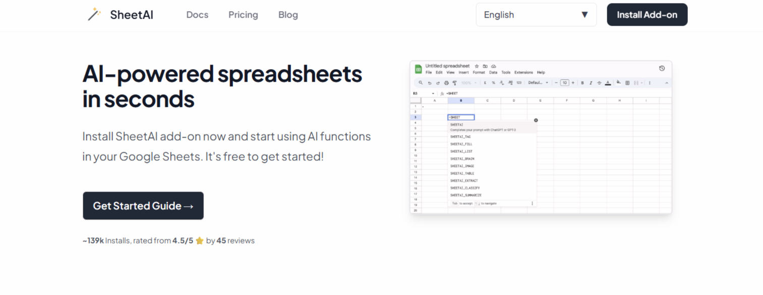Click the redo arrow in demo toolbar

pyautogui.click(x=438, y=83)
